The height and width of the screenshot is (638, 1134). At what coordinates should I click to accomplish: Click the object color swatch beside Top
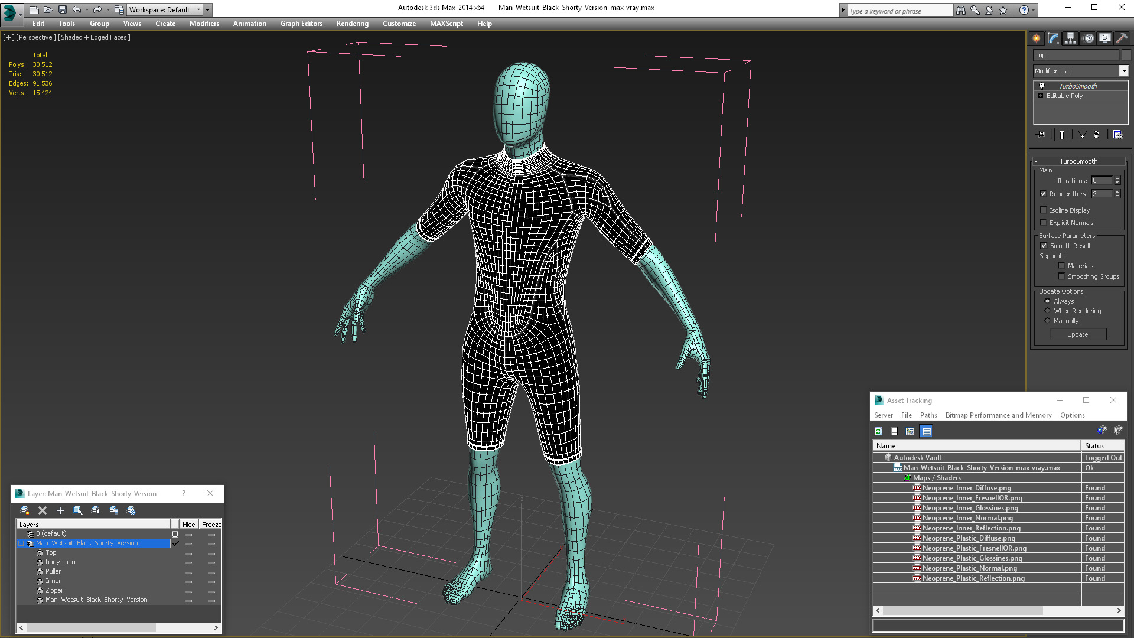coord(1126,55)
